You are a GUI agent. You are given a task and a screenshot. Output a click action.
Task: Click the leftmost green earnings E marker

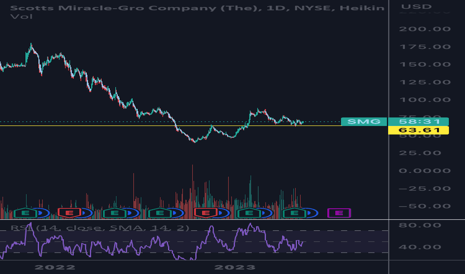click(25, 213)
